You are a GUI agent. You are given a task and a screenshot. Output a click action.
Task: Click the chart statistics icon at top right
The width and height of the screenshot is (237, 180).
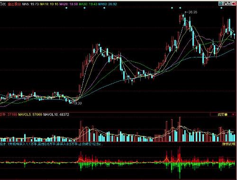coord(220,4)
